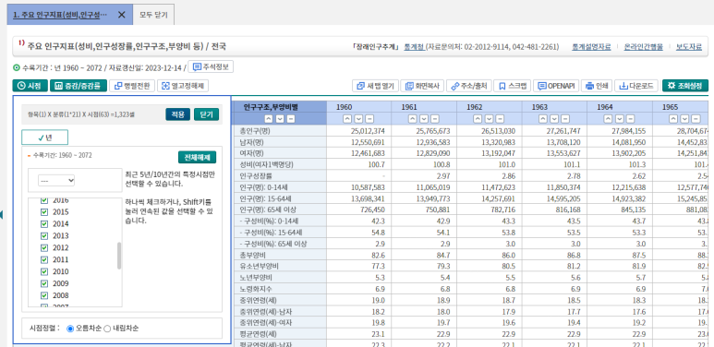The width and height of the screenshot is (714, 347).
Task: Open the recent period dropdown
Action: point(56,181)
